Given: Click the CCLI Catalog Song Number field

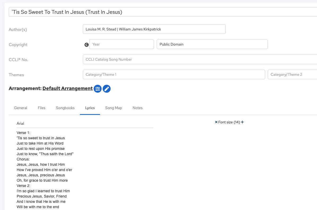Looking at the screenshot, I should click(x=200, y=59).
